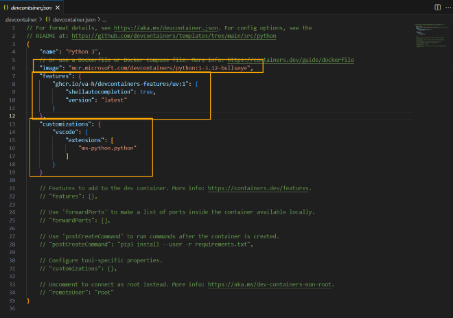The width and height of the screenshot is (453, 318).
Task: Click line number 3 in gutter
Action: (x=14, y=44)
